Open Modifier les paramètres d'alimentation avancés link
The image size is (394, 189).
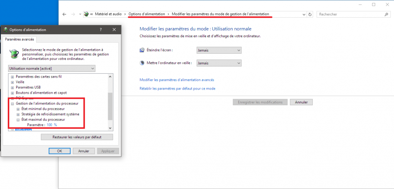(177, 80)
